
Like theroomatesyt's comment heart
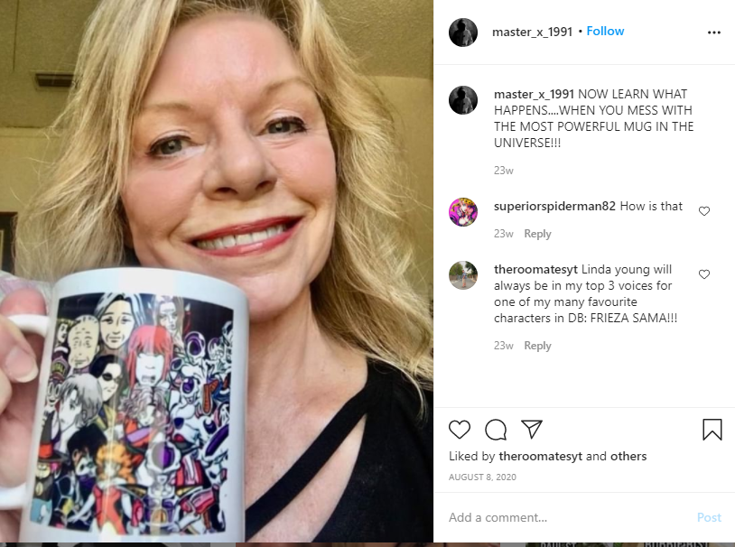point(704,274)
